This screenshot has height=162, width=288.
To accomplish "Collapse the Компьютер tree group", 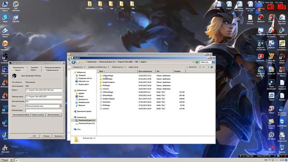I will coord(80,117).
